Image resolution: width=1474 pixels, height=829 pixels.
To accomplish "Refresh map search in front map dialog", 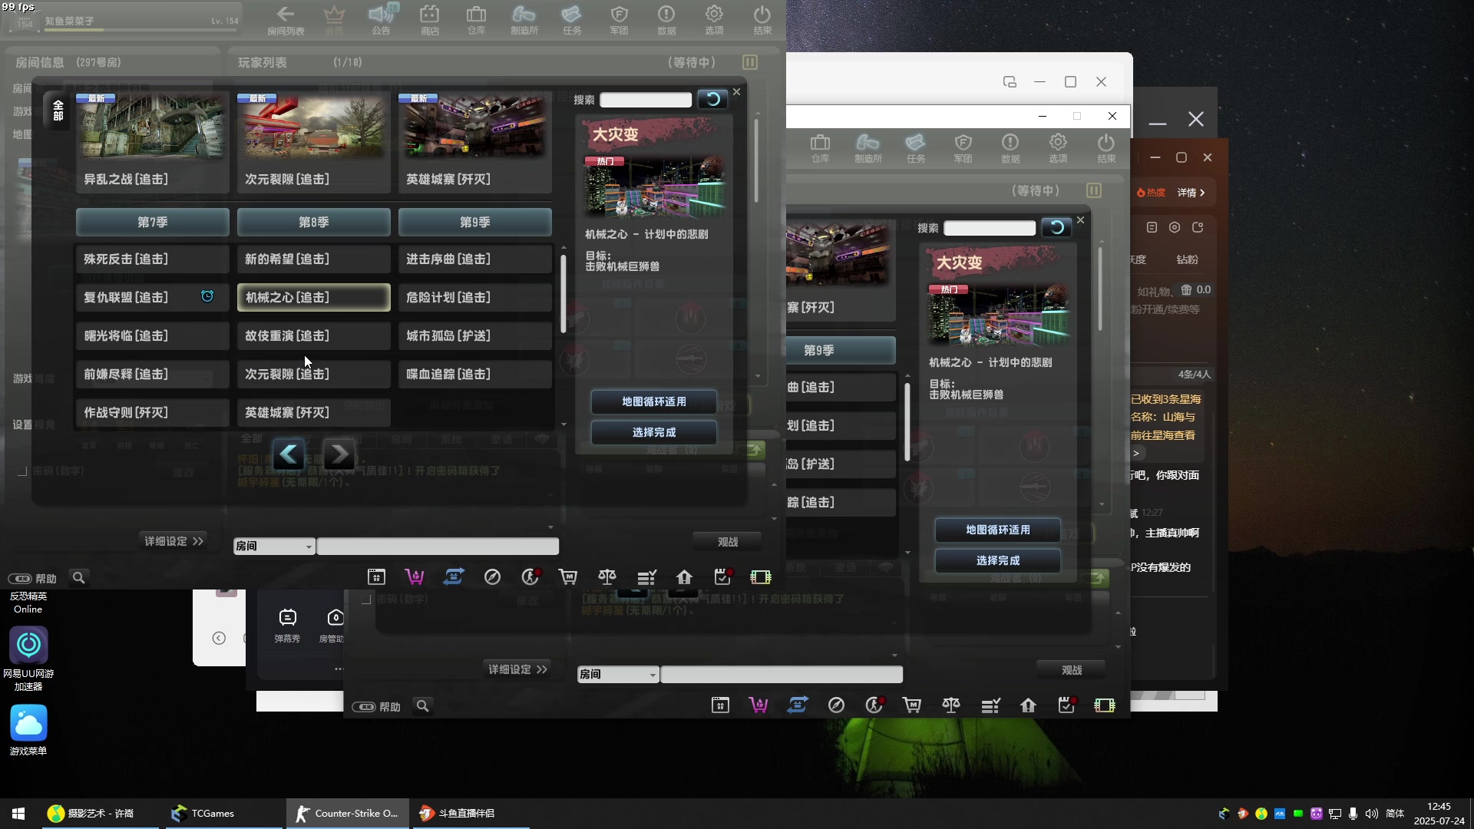I will [x=712, y=99].
